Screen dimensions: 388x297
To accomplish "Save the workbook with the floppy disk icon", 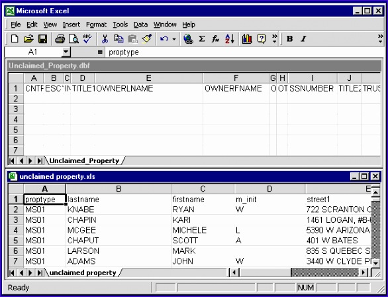I will point(42,39).
